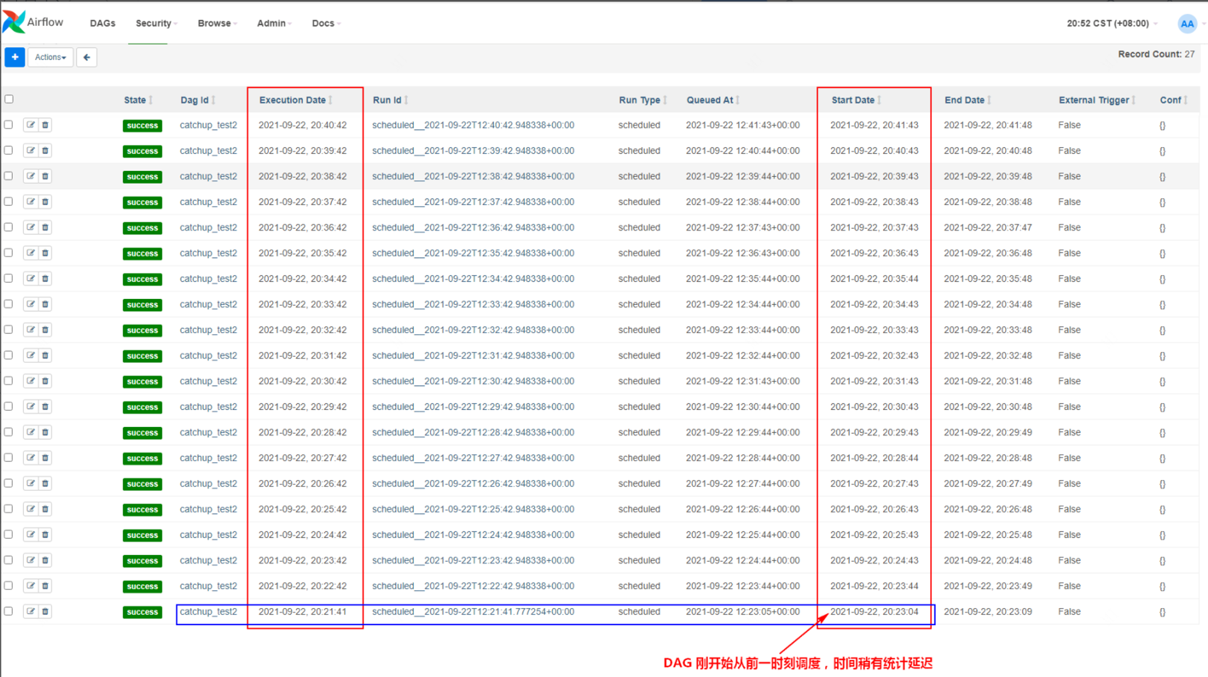
Task: Click the Airflow logo
Action: [x=33, y=22]
